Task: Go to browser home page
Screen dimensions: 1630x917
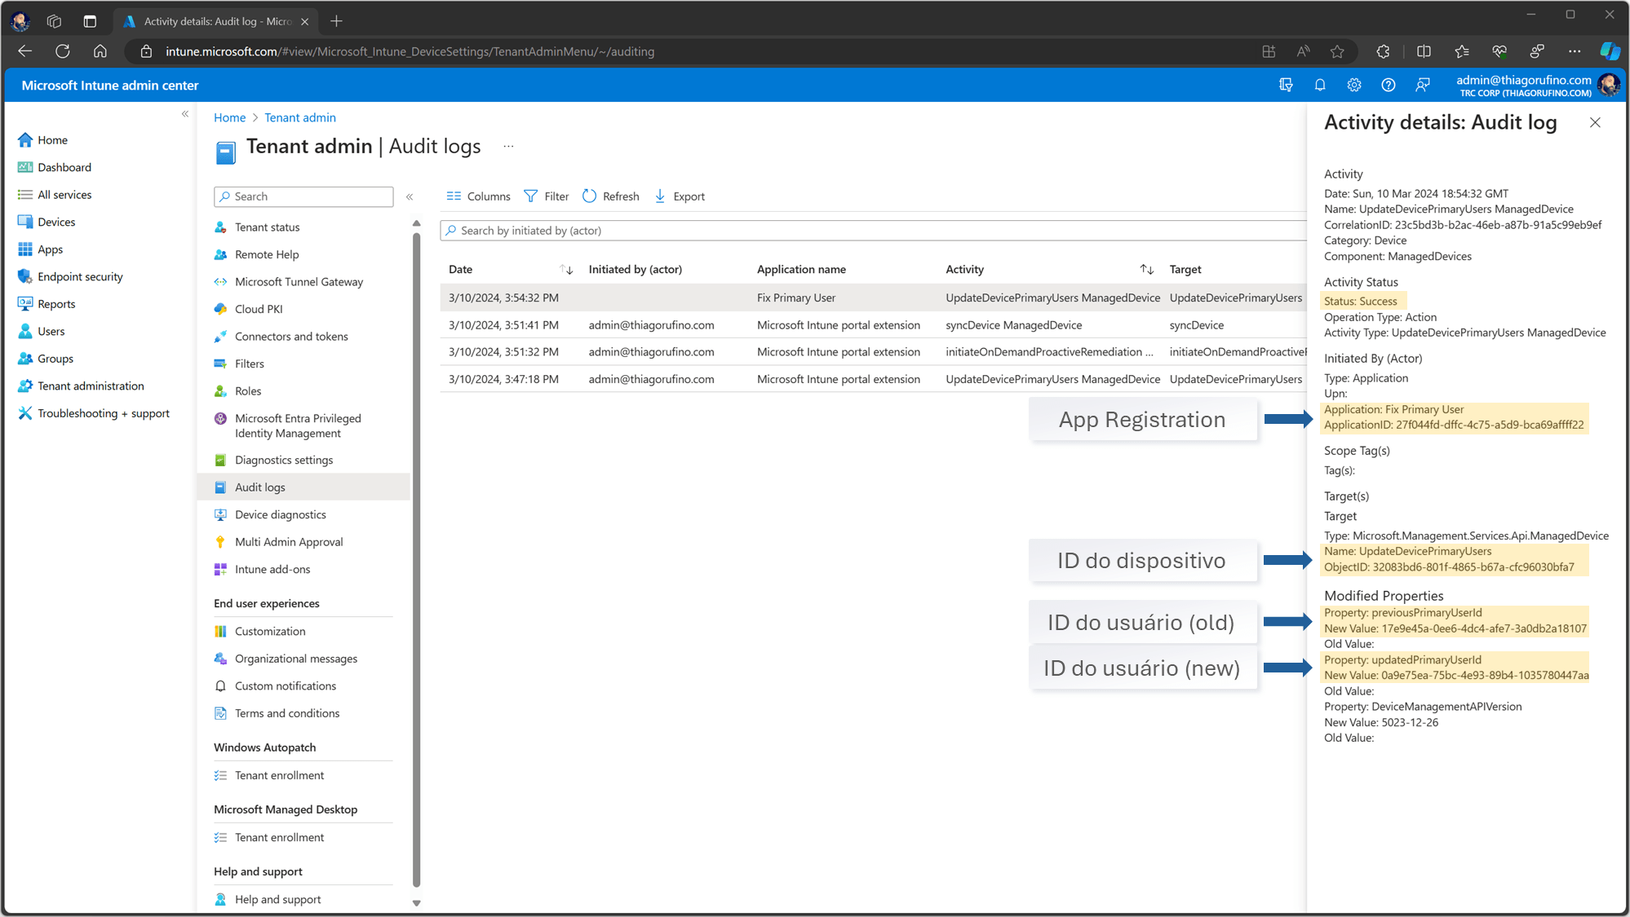Action: (100, 51)
